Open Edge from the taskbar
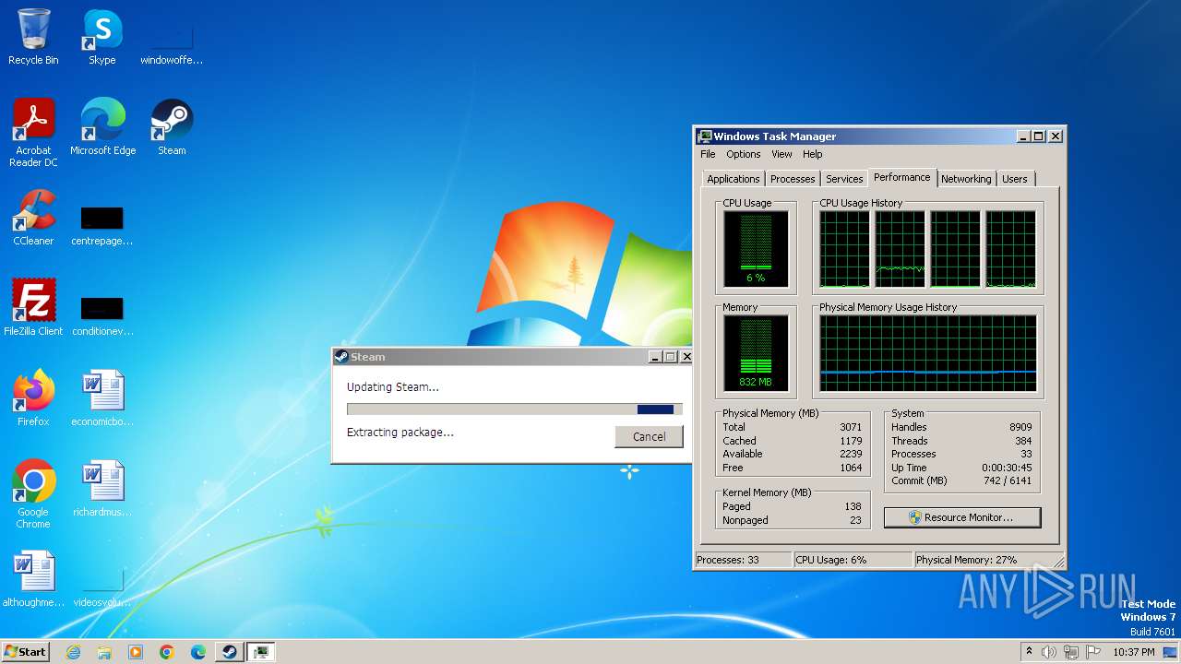1181x664 pixels. point(198,652)
